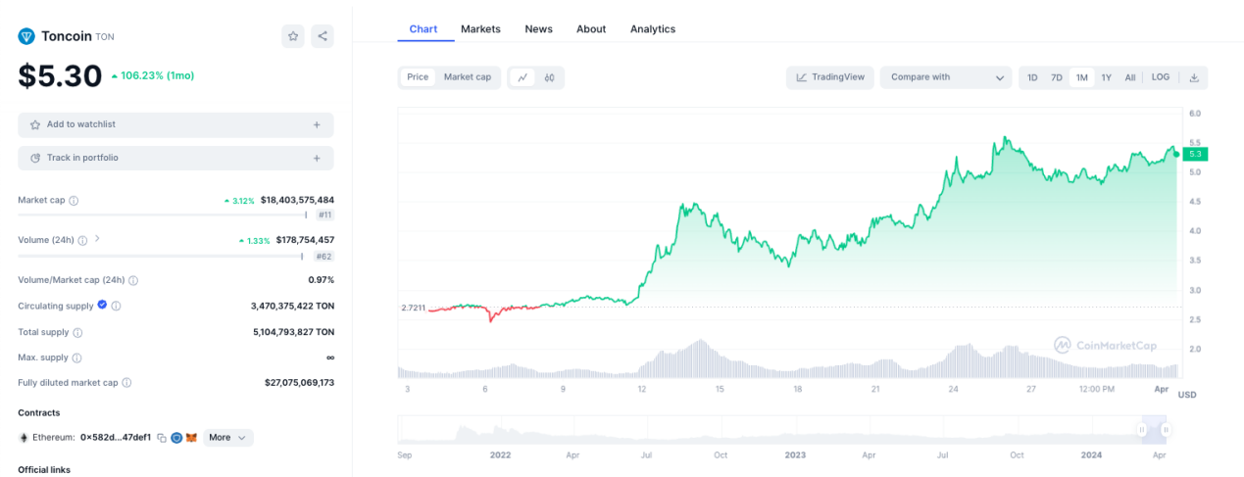Click the MetaMask fox icon
Viewport: 1244px width, 477px height.
pyautogui.click(x=191, y=438)
